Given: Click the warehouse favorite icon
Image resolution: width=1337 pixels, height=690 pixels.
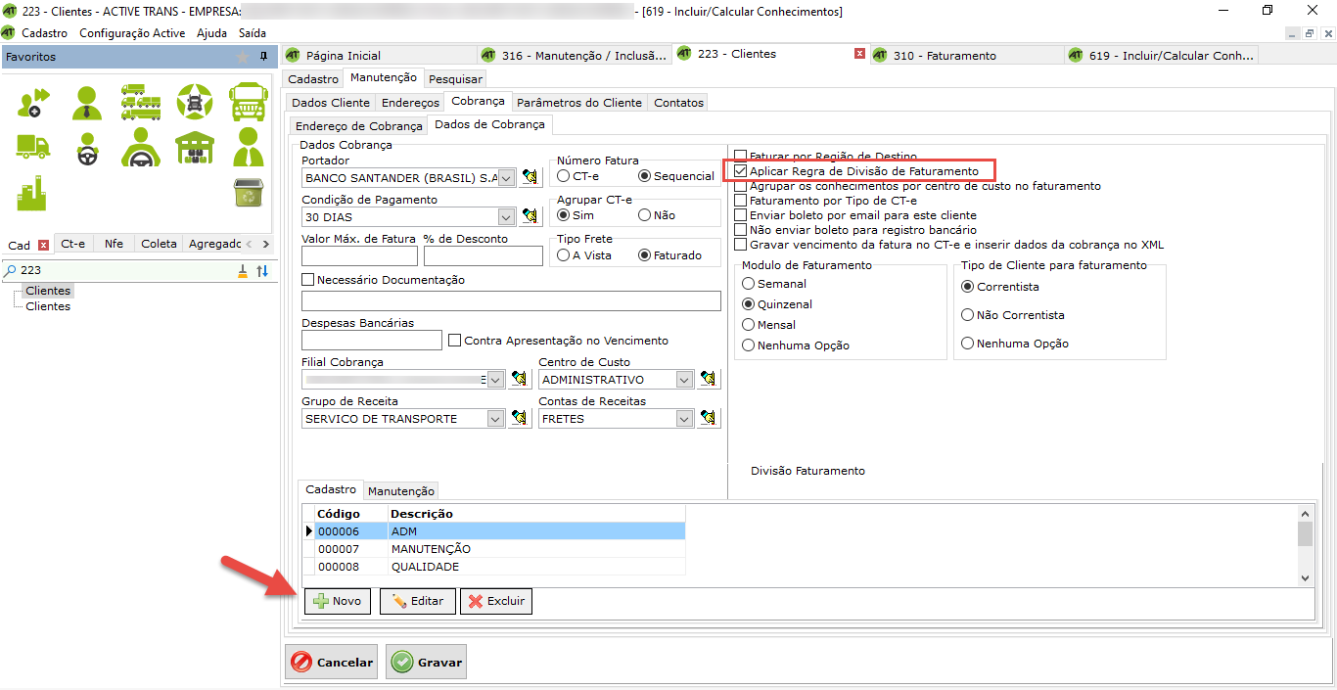Looking at the screenshot, I should [194, 147].
